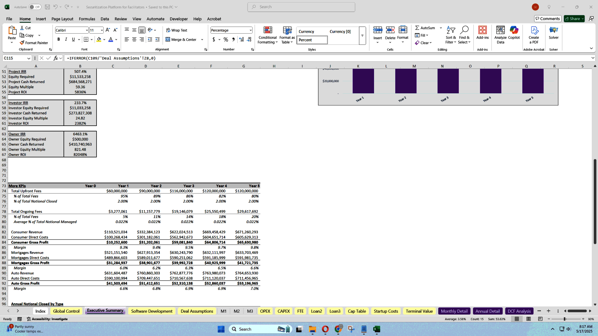Switch to the Insert ribbon tab

41,19
